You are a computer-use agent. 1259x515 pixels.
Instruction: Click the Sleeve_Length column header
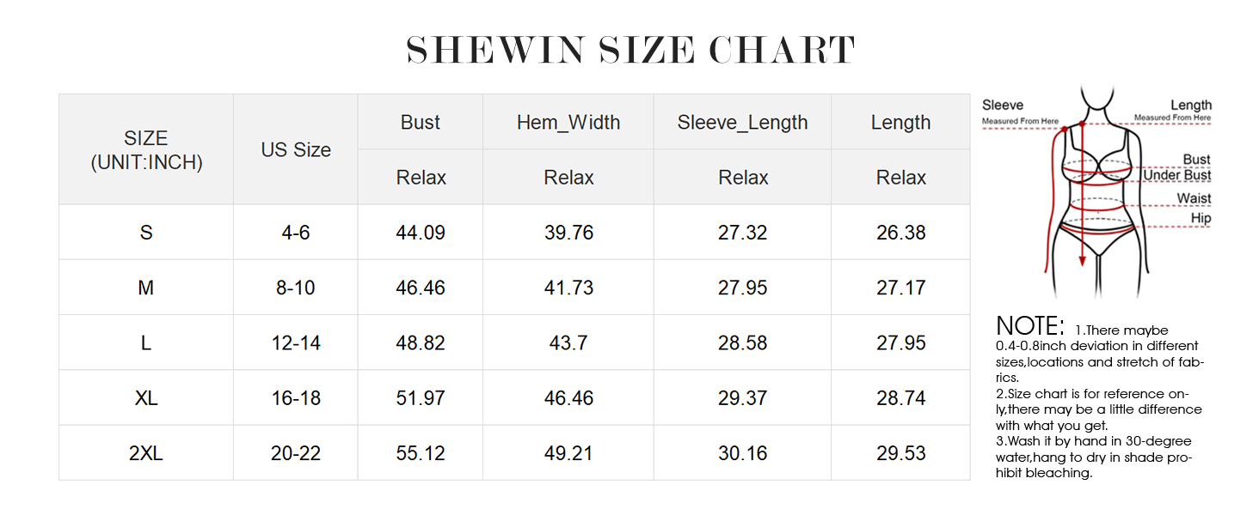pyautogui.click(x=742, y=123)
